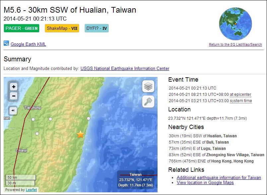Click the 'at epicenter' time link
The height and width of the screenshot is (195, 267).
click(x=240, y=95)
